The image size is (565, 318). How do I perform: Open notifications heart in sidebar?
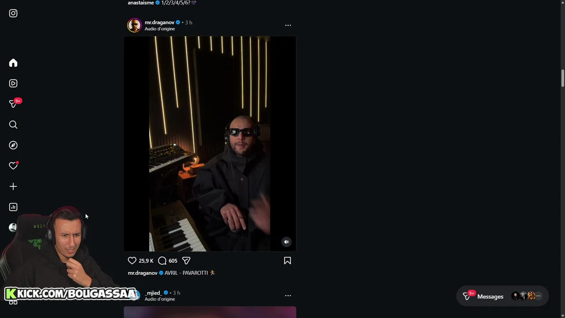pyautogui.click(x=13, y=166)
